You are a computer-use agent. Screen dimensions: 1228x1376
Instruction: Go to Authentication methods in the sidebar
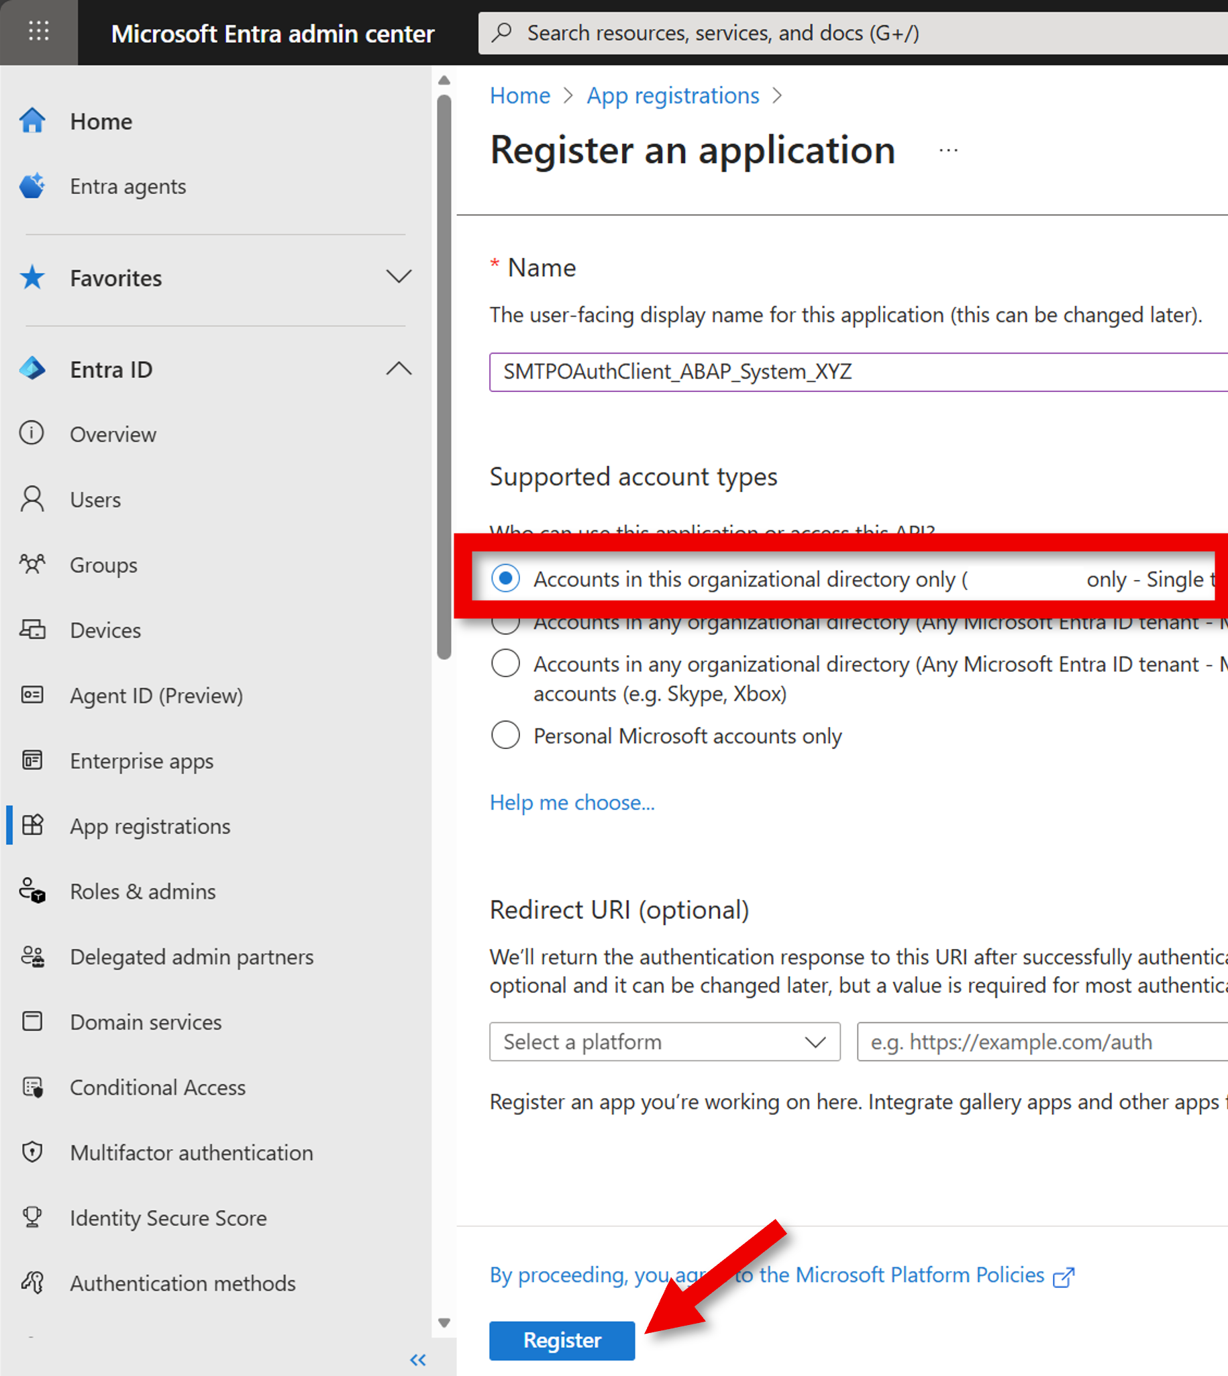click(x=183, y=1283)
